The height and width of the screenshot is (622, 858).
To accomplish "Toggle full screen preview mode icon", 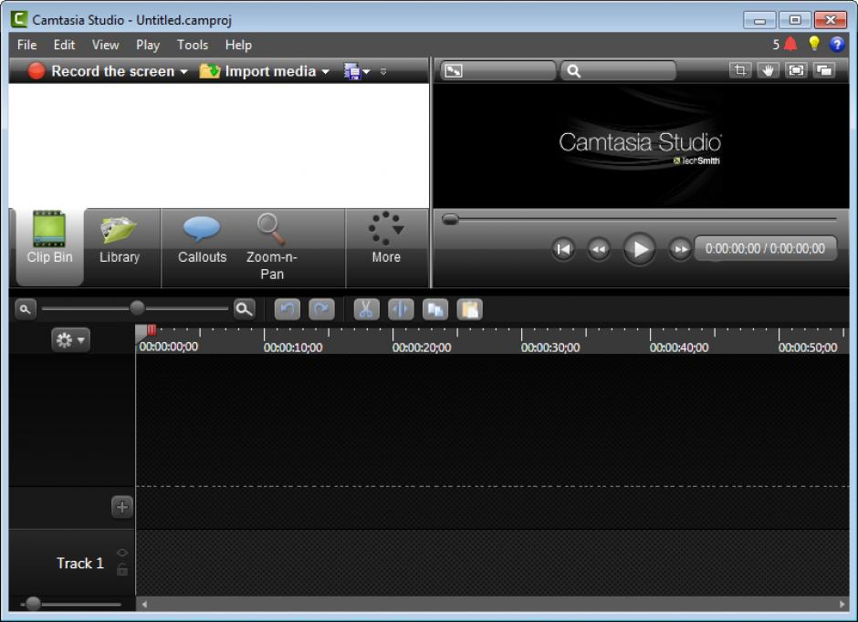I will [x=796, y=71].
